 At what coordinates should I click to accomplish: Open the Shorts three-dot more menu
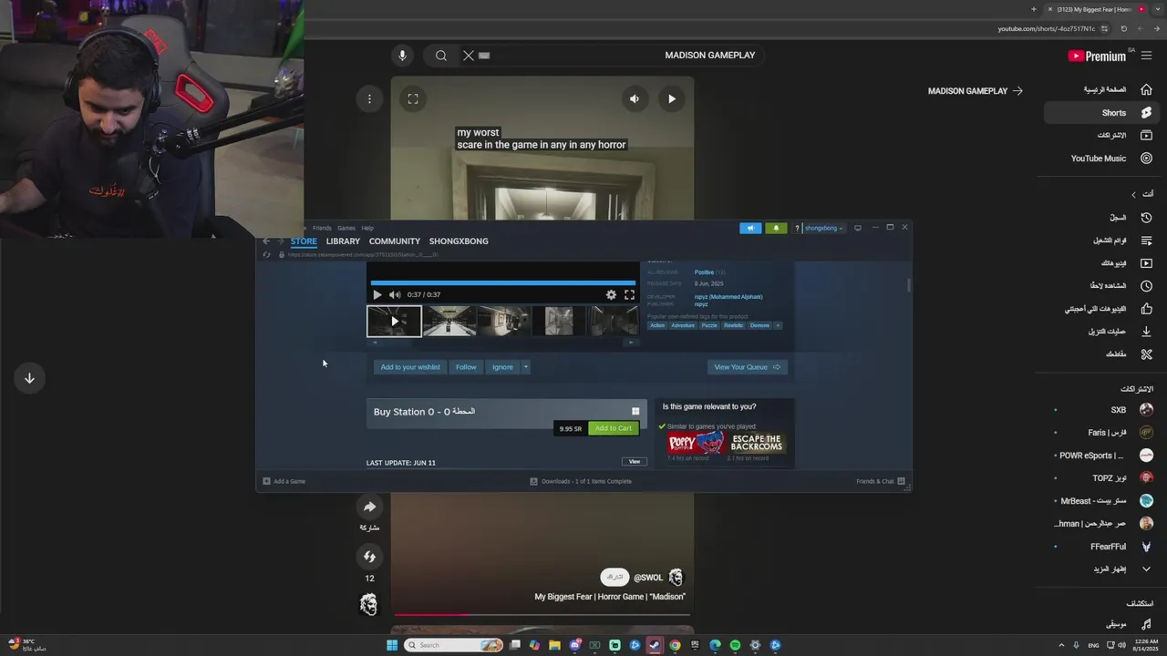pos(369,98)
